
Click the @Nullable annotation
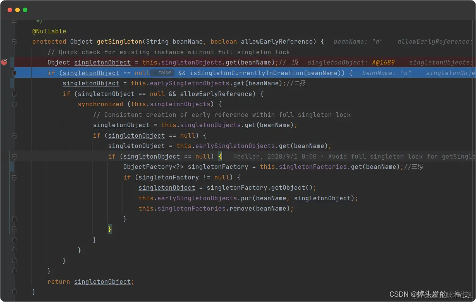pos(49,31)
